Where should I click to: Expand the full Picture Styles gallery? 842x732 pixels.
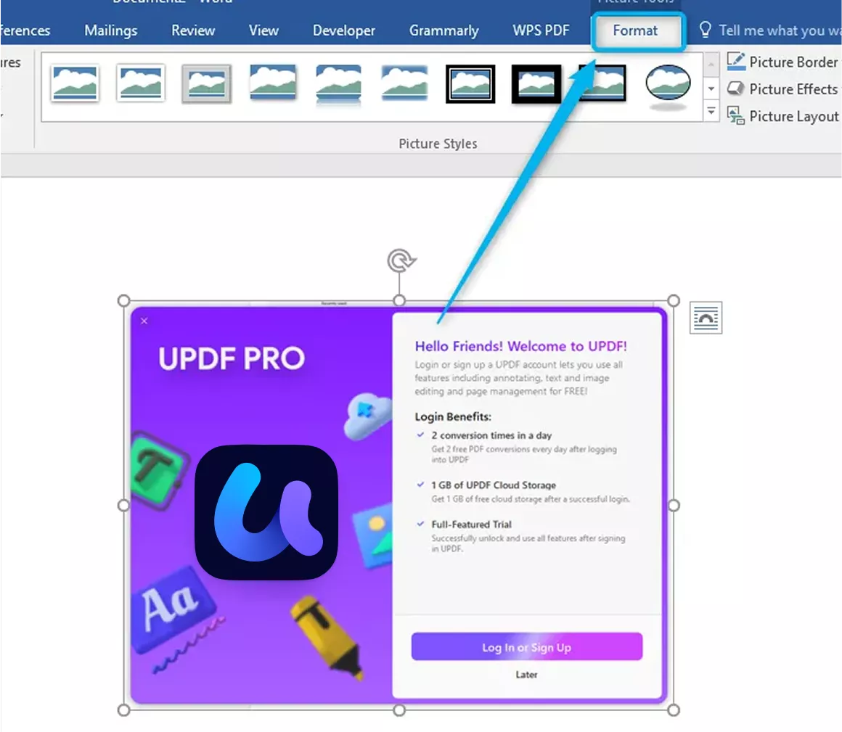pos(711,112)
